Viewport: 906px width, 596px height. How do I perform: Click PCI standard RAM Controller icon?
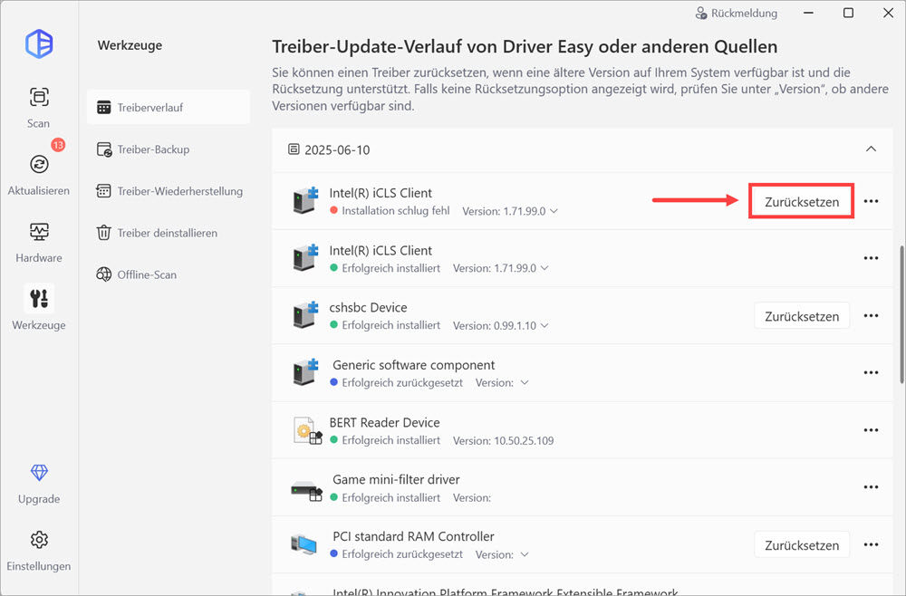click(304, 544)
